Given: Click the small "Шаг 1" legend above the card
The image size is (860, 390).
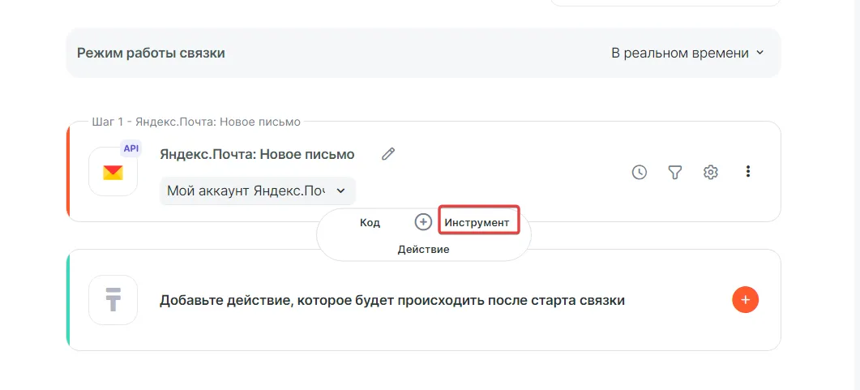Looking at the screenshot, I should coord(195,122).
